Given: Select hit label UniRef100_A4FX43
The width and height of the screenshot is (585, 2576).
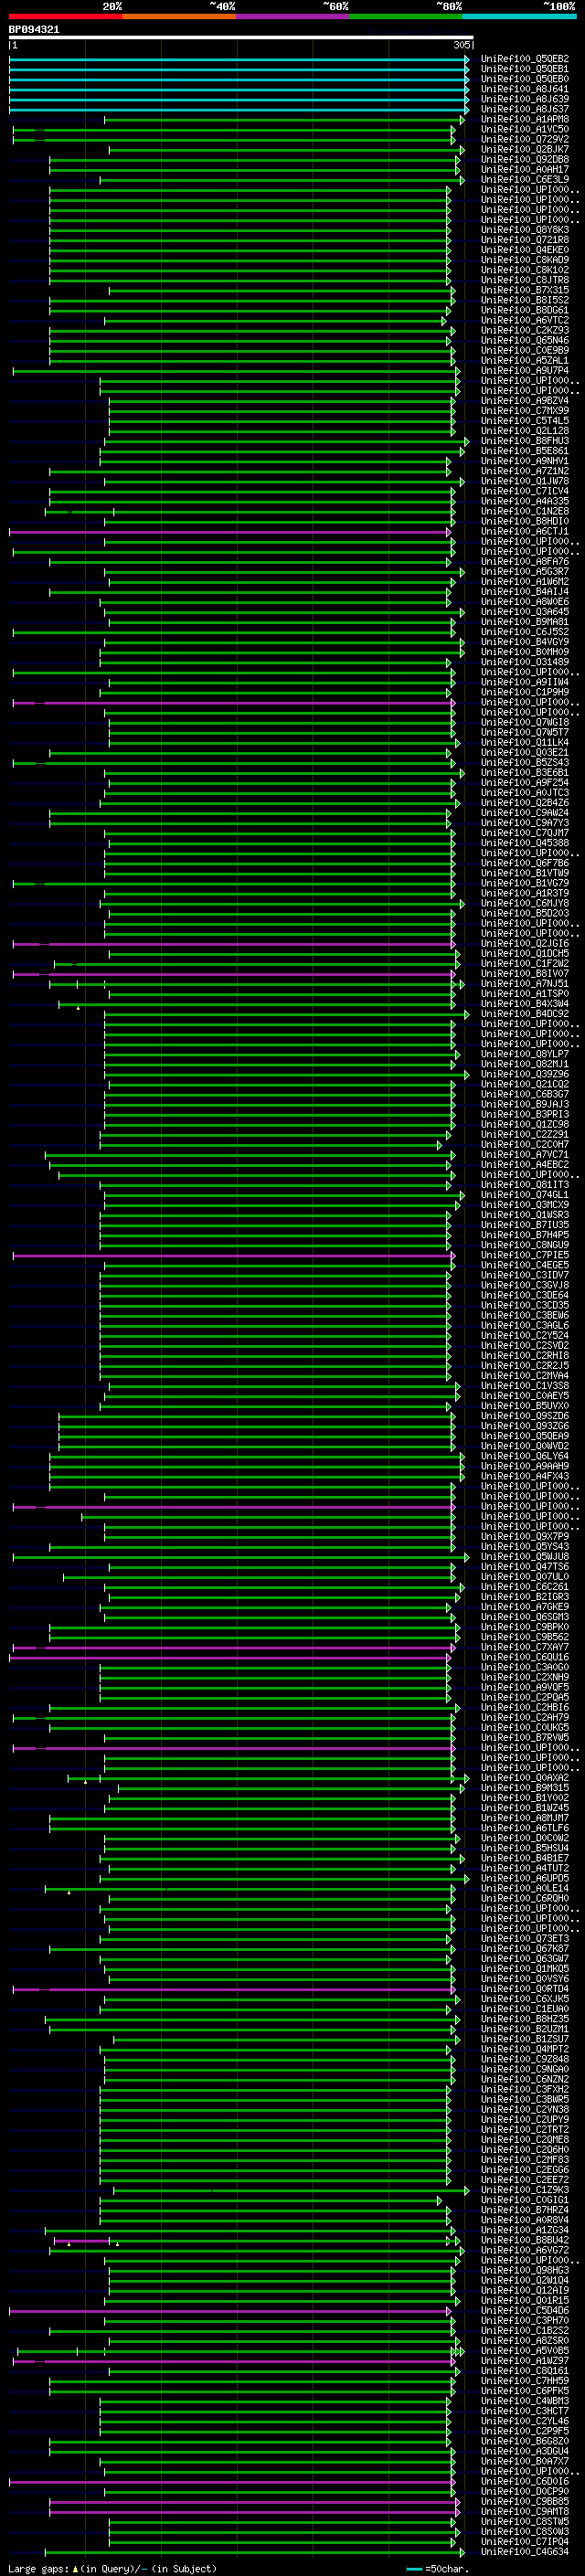Looking at the screenshot, I should point(525,1476).
